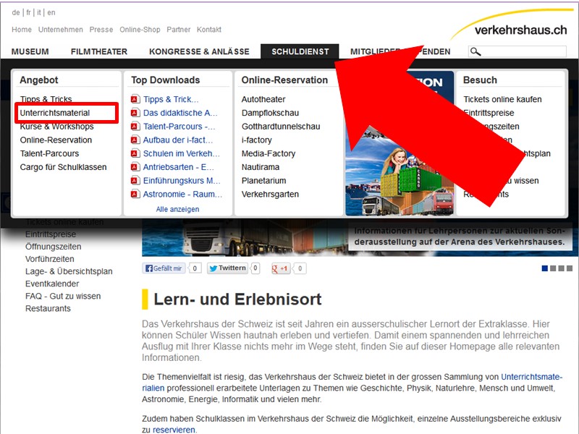Select Unterrichtsmaterial in the Angebot column
579x434 pixels.
(55, 113)
